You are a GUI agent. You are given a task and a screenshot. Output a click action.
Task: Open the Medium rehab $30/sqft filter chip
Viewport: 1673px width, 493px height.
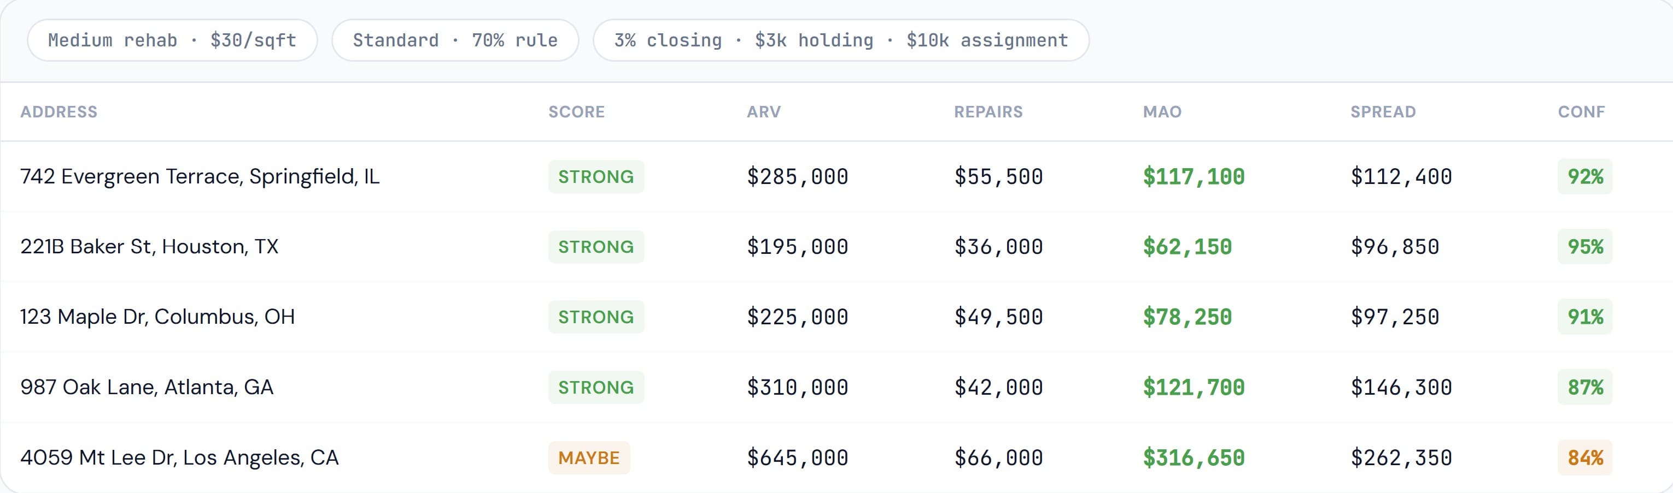click(x=172, y=39)
